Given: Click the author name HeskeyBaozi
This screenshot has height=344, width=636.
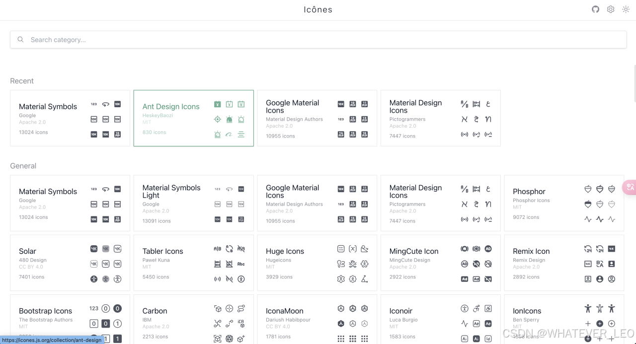Looking at the screenshot, I should point(158,115).
